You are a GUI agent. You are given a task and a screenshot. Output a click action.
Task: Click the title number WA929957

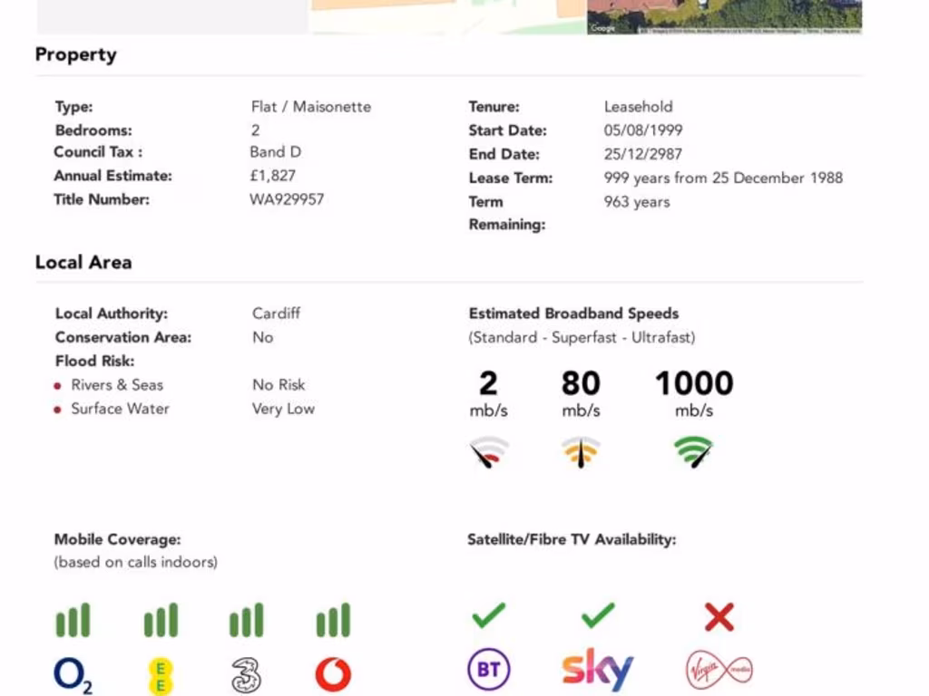287,199
